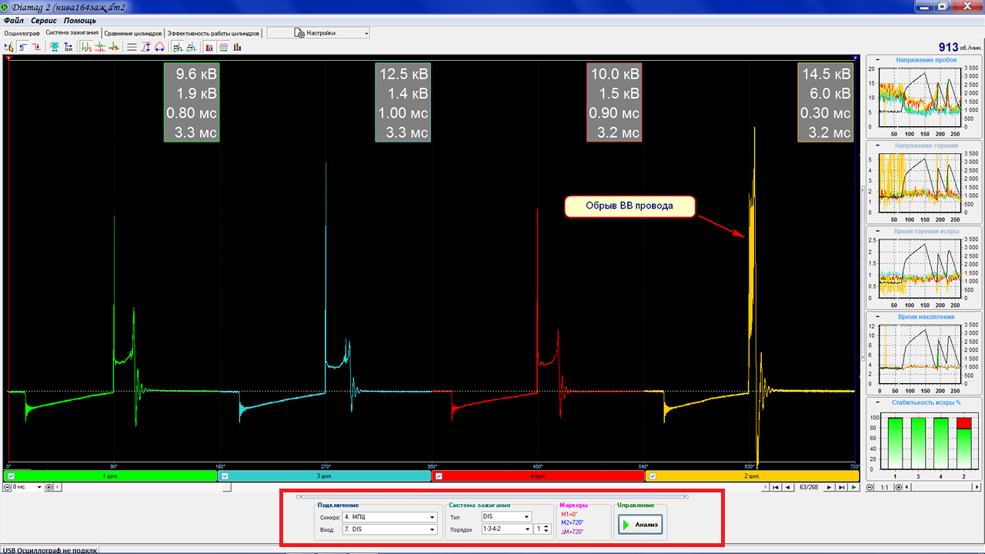Select the cyan 3 цил. segment bar
Viewport: 985px width, 554px height.
tap(325, 476)
